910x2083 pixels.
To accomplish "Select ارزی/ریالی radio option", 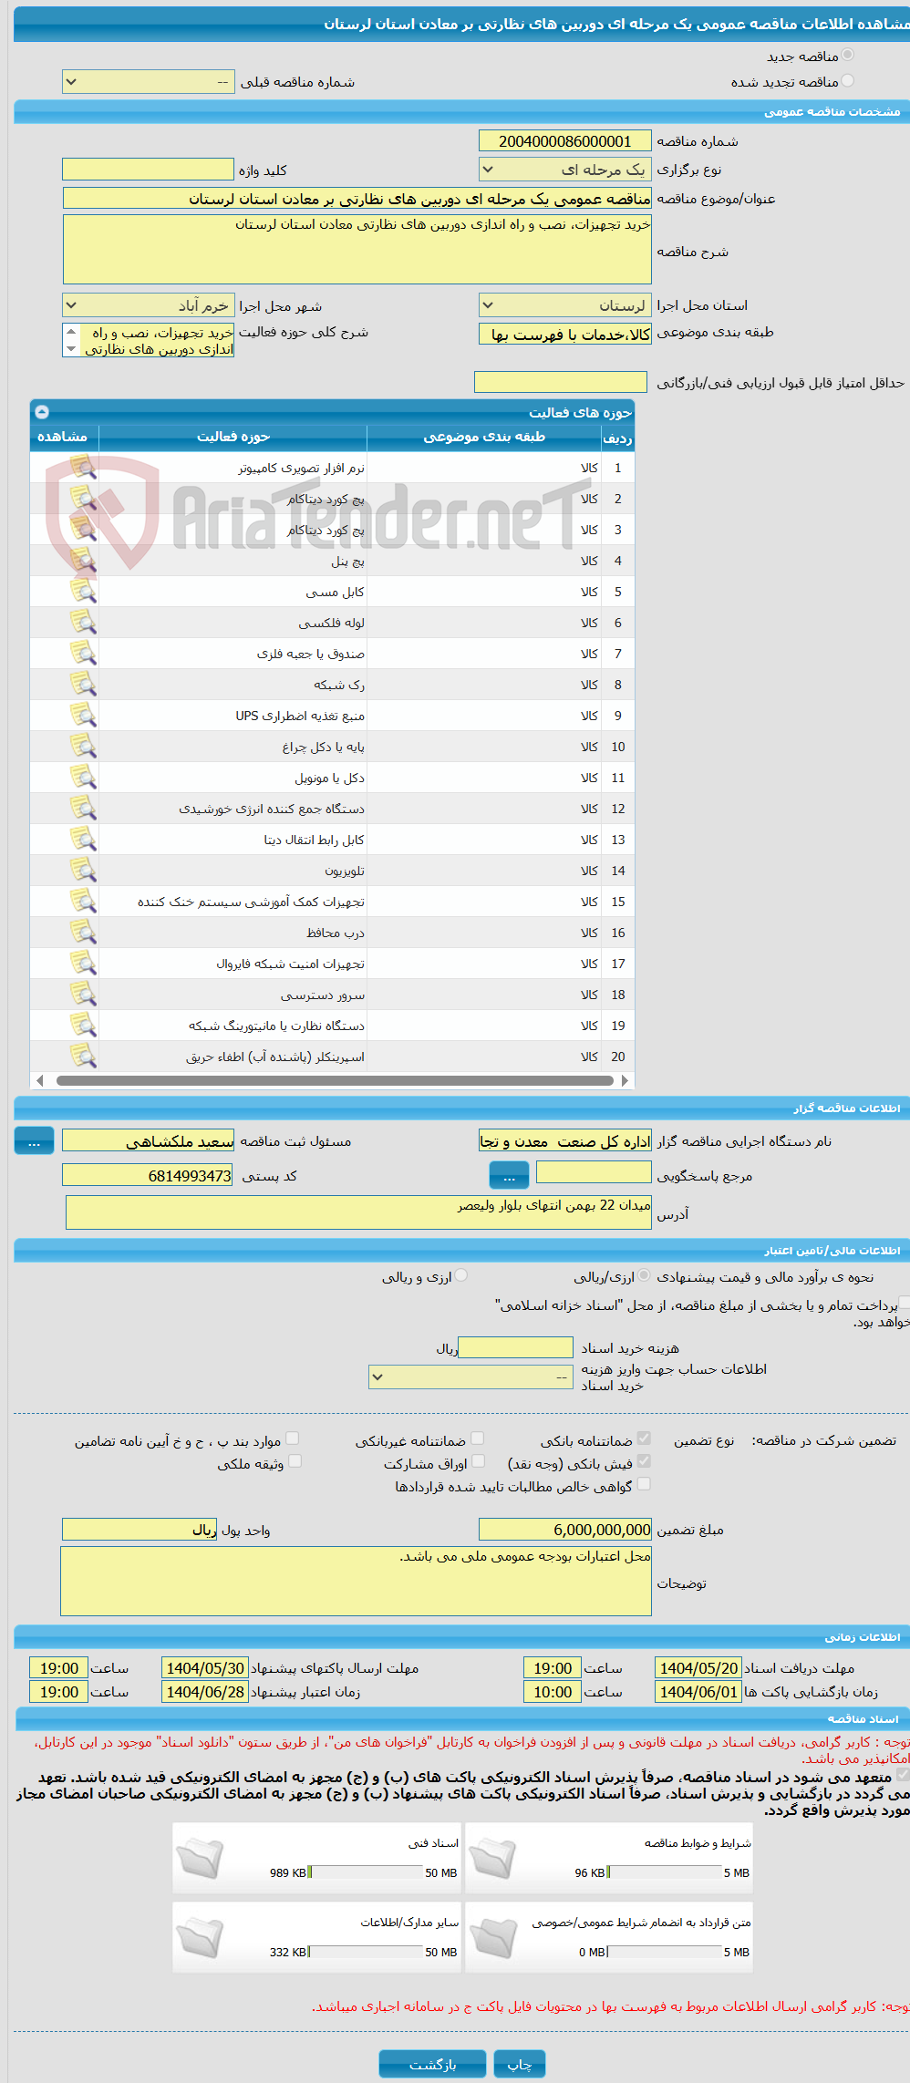I will (645, 1276).
